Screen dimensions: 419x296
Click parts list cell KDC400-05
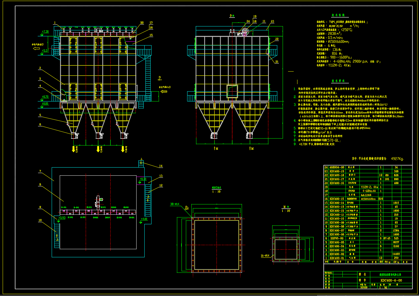tap(337, 242)
